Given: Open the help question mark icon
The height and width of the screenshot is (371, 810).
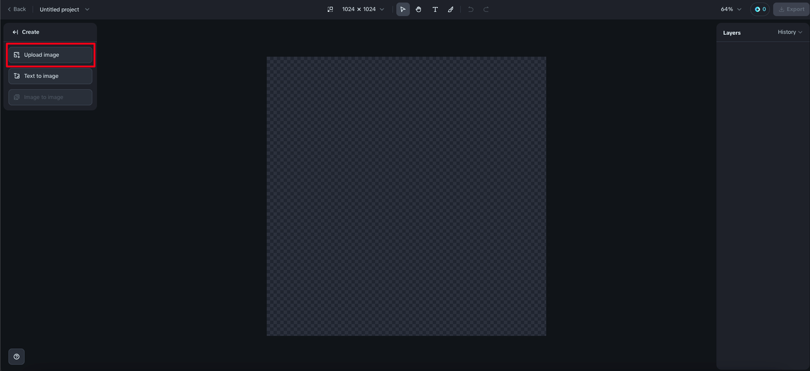Looking at the screenshot, I should point(16,356).
